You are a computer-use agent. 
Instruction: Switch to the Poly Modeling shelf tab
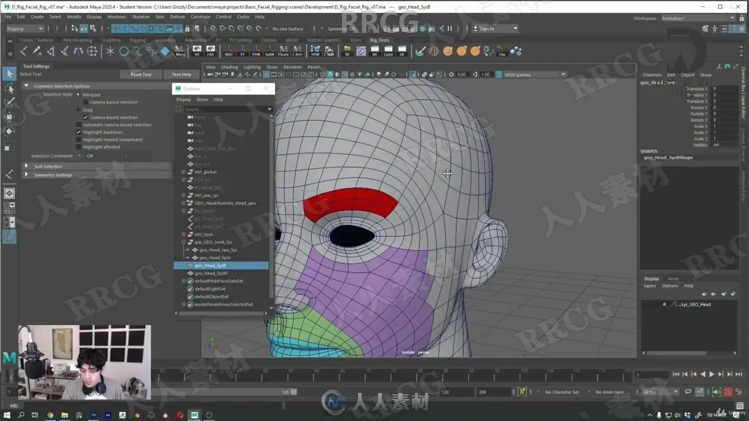point(77,40)
